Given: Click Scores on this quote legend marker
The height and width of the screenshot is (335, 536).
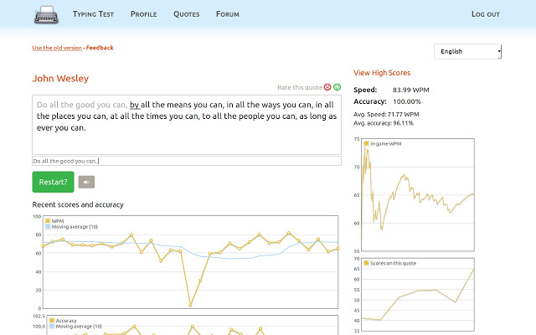Looking at the screenshot, I should pos(367,263).
